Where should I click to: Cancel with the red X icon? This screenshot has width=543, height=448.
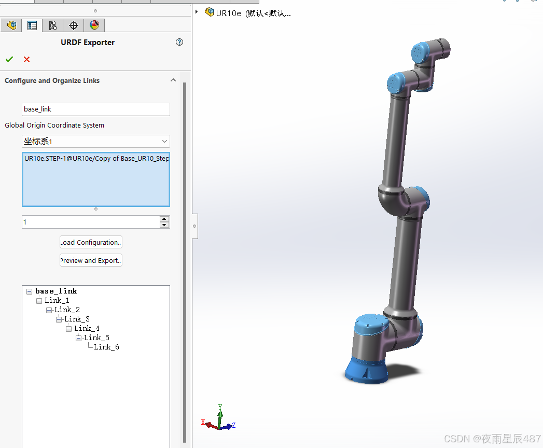tap(26, 59)
